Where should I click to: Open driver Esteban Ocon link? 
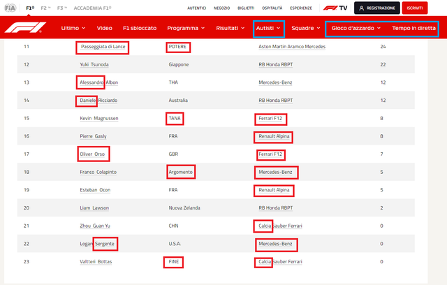(x=95, y=190)
